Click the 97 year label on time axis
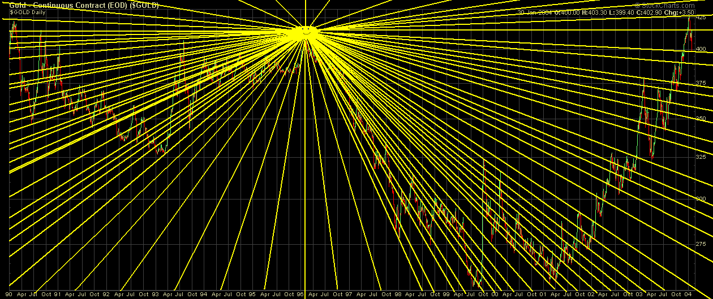Image resolution: width=713 pixels, height=299 pixels. click(x=350, y=294)
